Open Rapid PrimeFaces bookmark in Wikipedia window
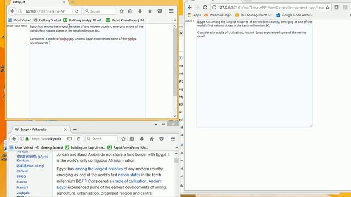 click(x=128, y=148)
